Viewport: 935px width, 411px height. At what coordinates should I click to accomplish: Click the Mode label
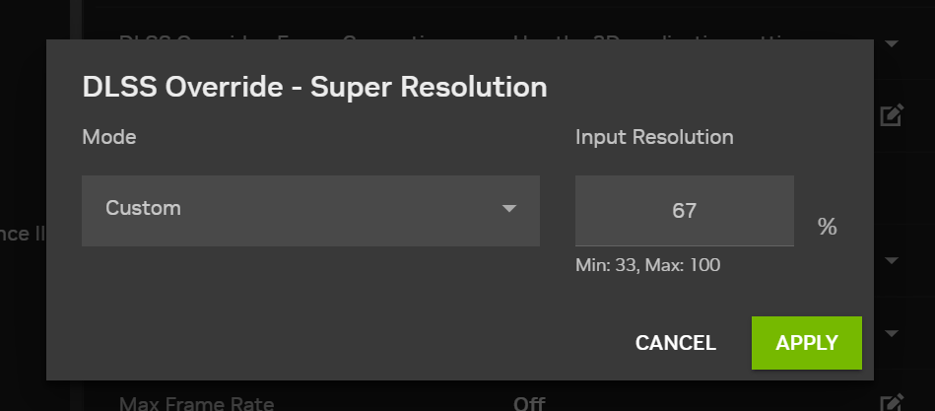[x=108, y=137]
